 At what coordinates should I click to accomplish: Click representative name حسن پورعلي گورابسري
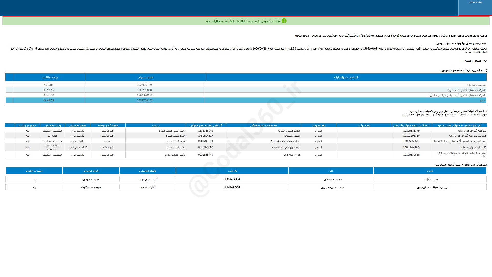click(286, 147)
